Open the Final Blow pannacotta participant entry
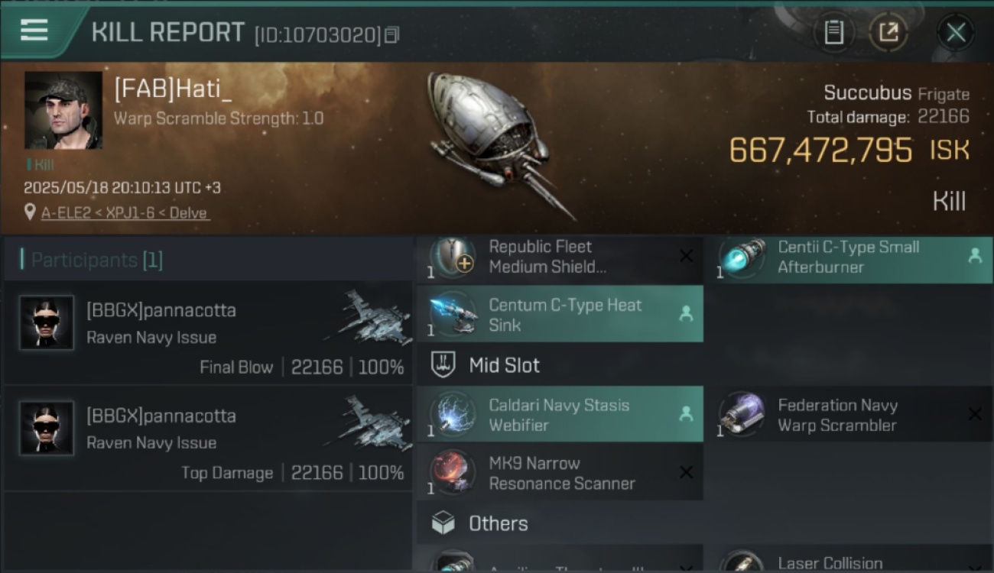Screen dimensions: 994x573 pyautogui.click(x=208, y=333)
